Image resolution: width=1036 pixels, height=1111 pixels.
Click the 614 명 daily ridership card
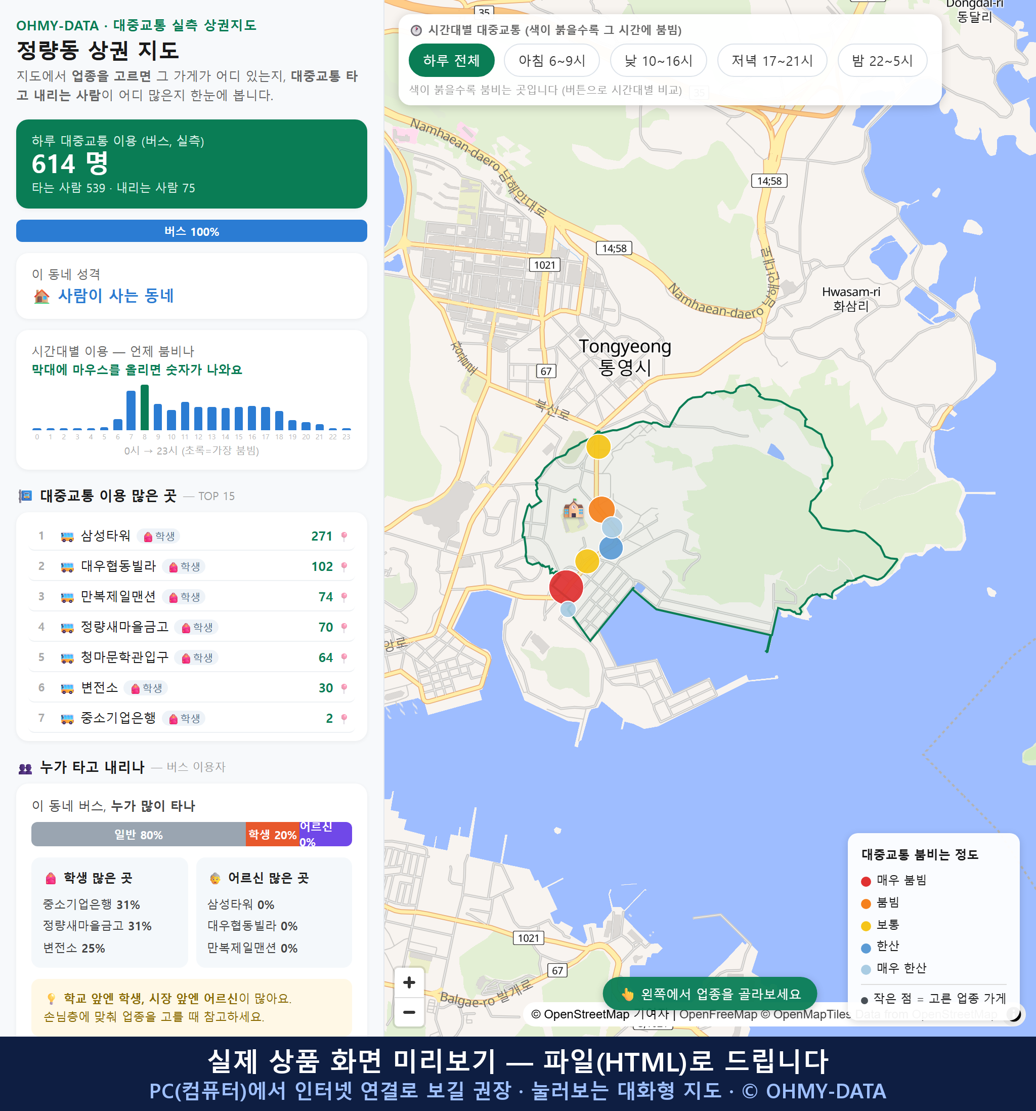tap(192, 164)
